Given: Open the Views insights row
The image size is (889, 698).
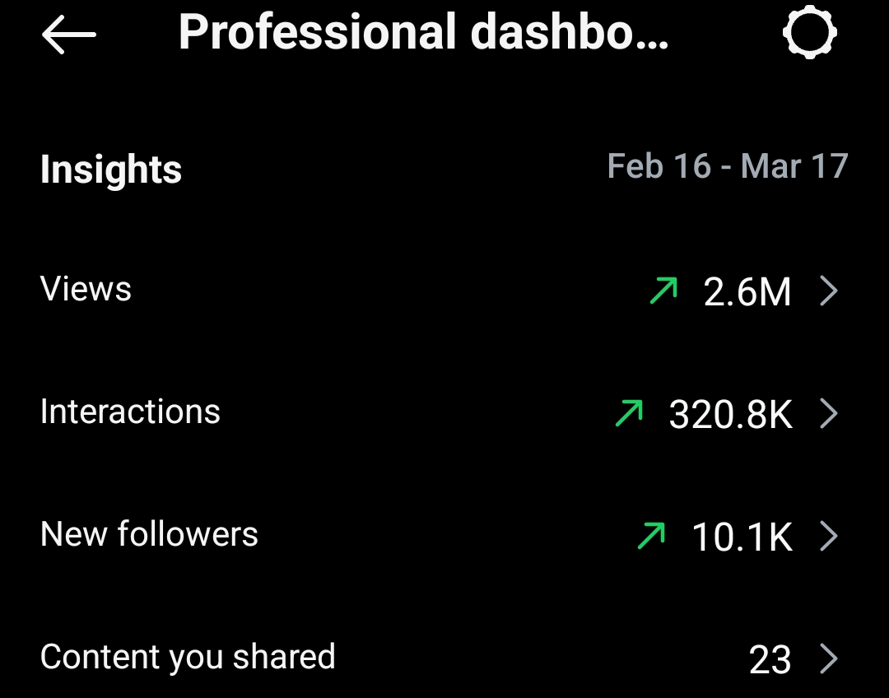Looking at the screenshot, I should tap(86, 290).
